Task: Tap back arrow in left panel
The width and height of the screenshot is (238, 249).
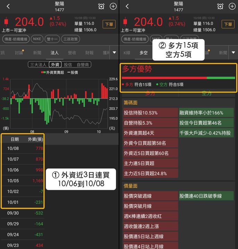Action: point(8,6)
